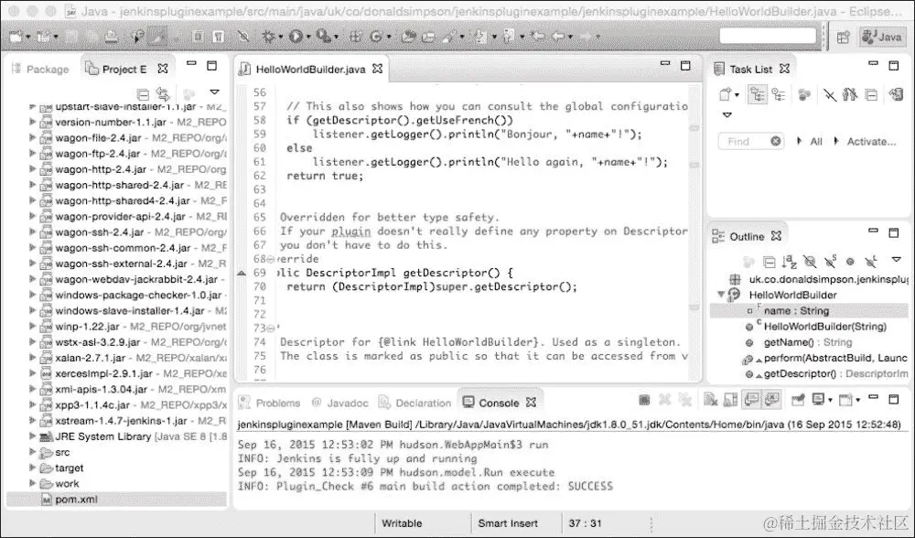Click Collapse All icon in Task List

point(871,94)
